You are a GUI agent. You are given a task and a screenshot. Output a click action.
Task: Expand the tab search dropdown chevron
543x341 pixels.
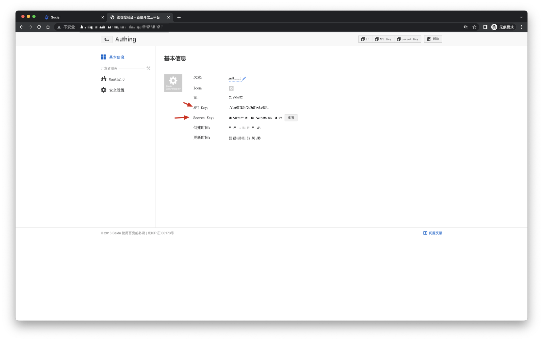tap(521, 18)
